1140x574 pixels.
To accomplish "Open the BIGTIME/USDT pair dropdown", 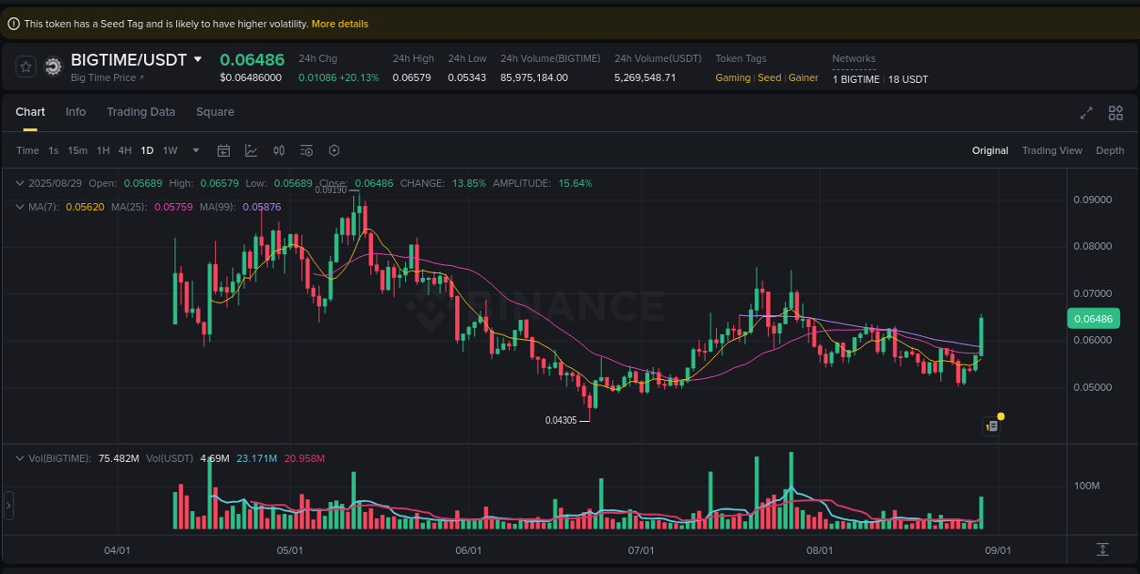I will tap(197, 59).
